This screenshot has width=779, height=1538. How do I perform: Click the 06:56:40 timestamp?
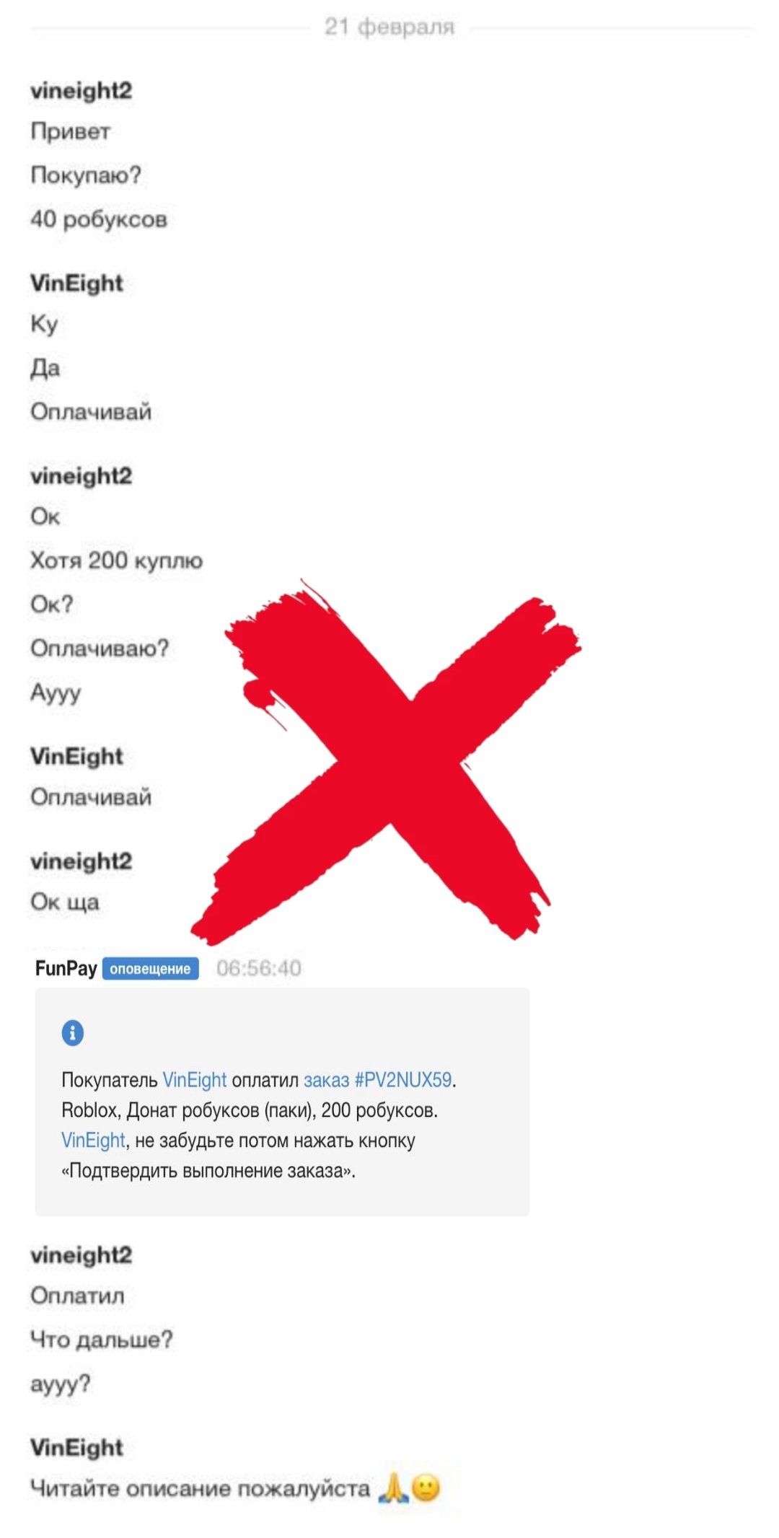click(x=259, y=968)
